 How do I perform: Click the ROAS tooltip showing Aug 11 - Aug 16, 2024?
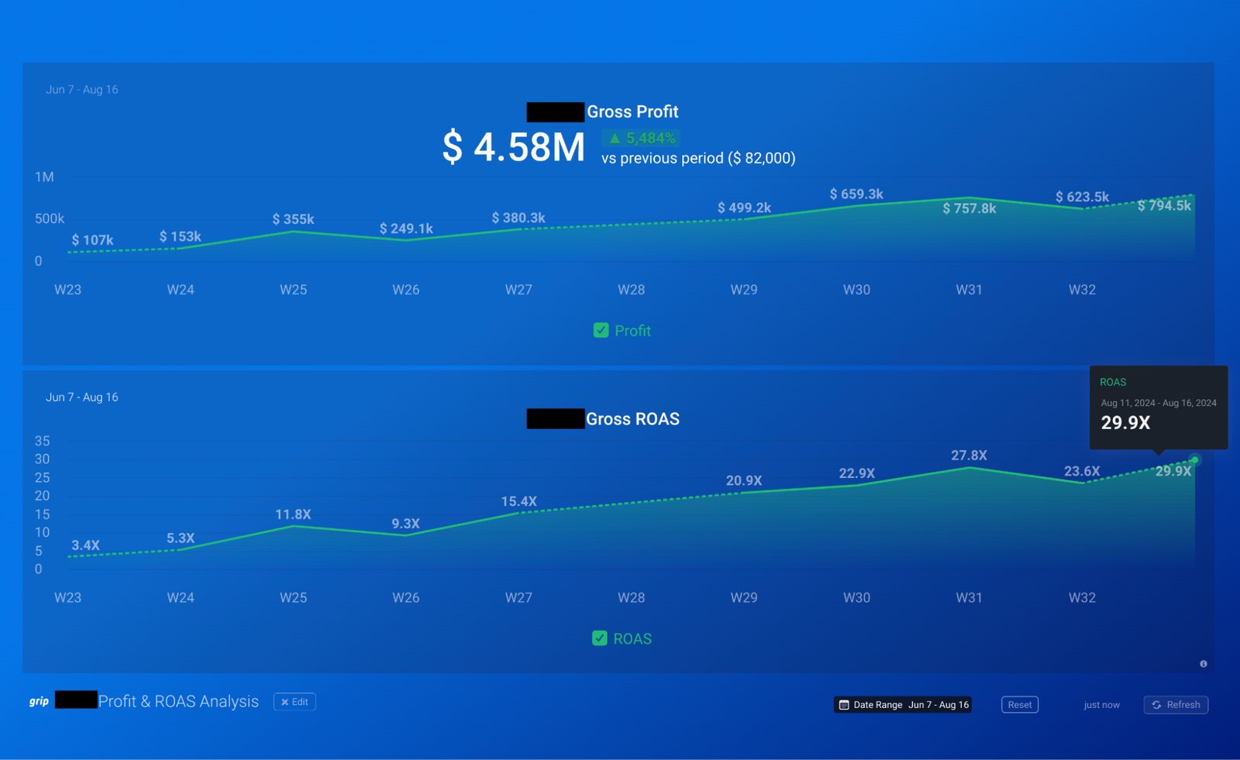[1159, 407]
